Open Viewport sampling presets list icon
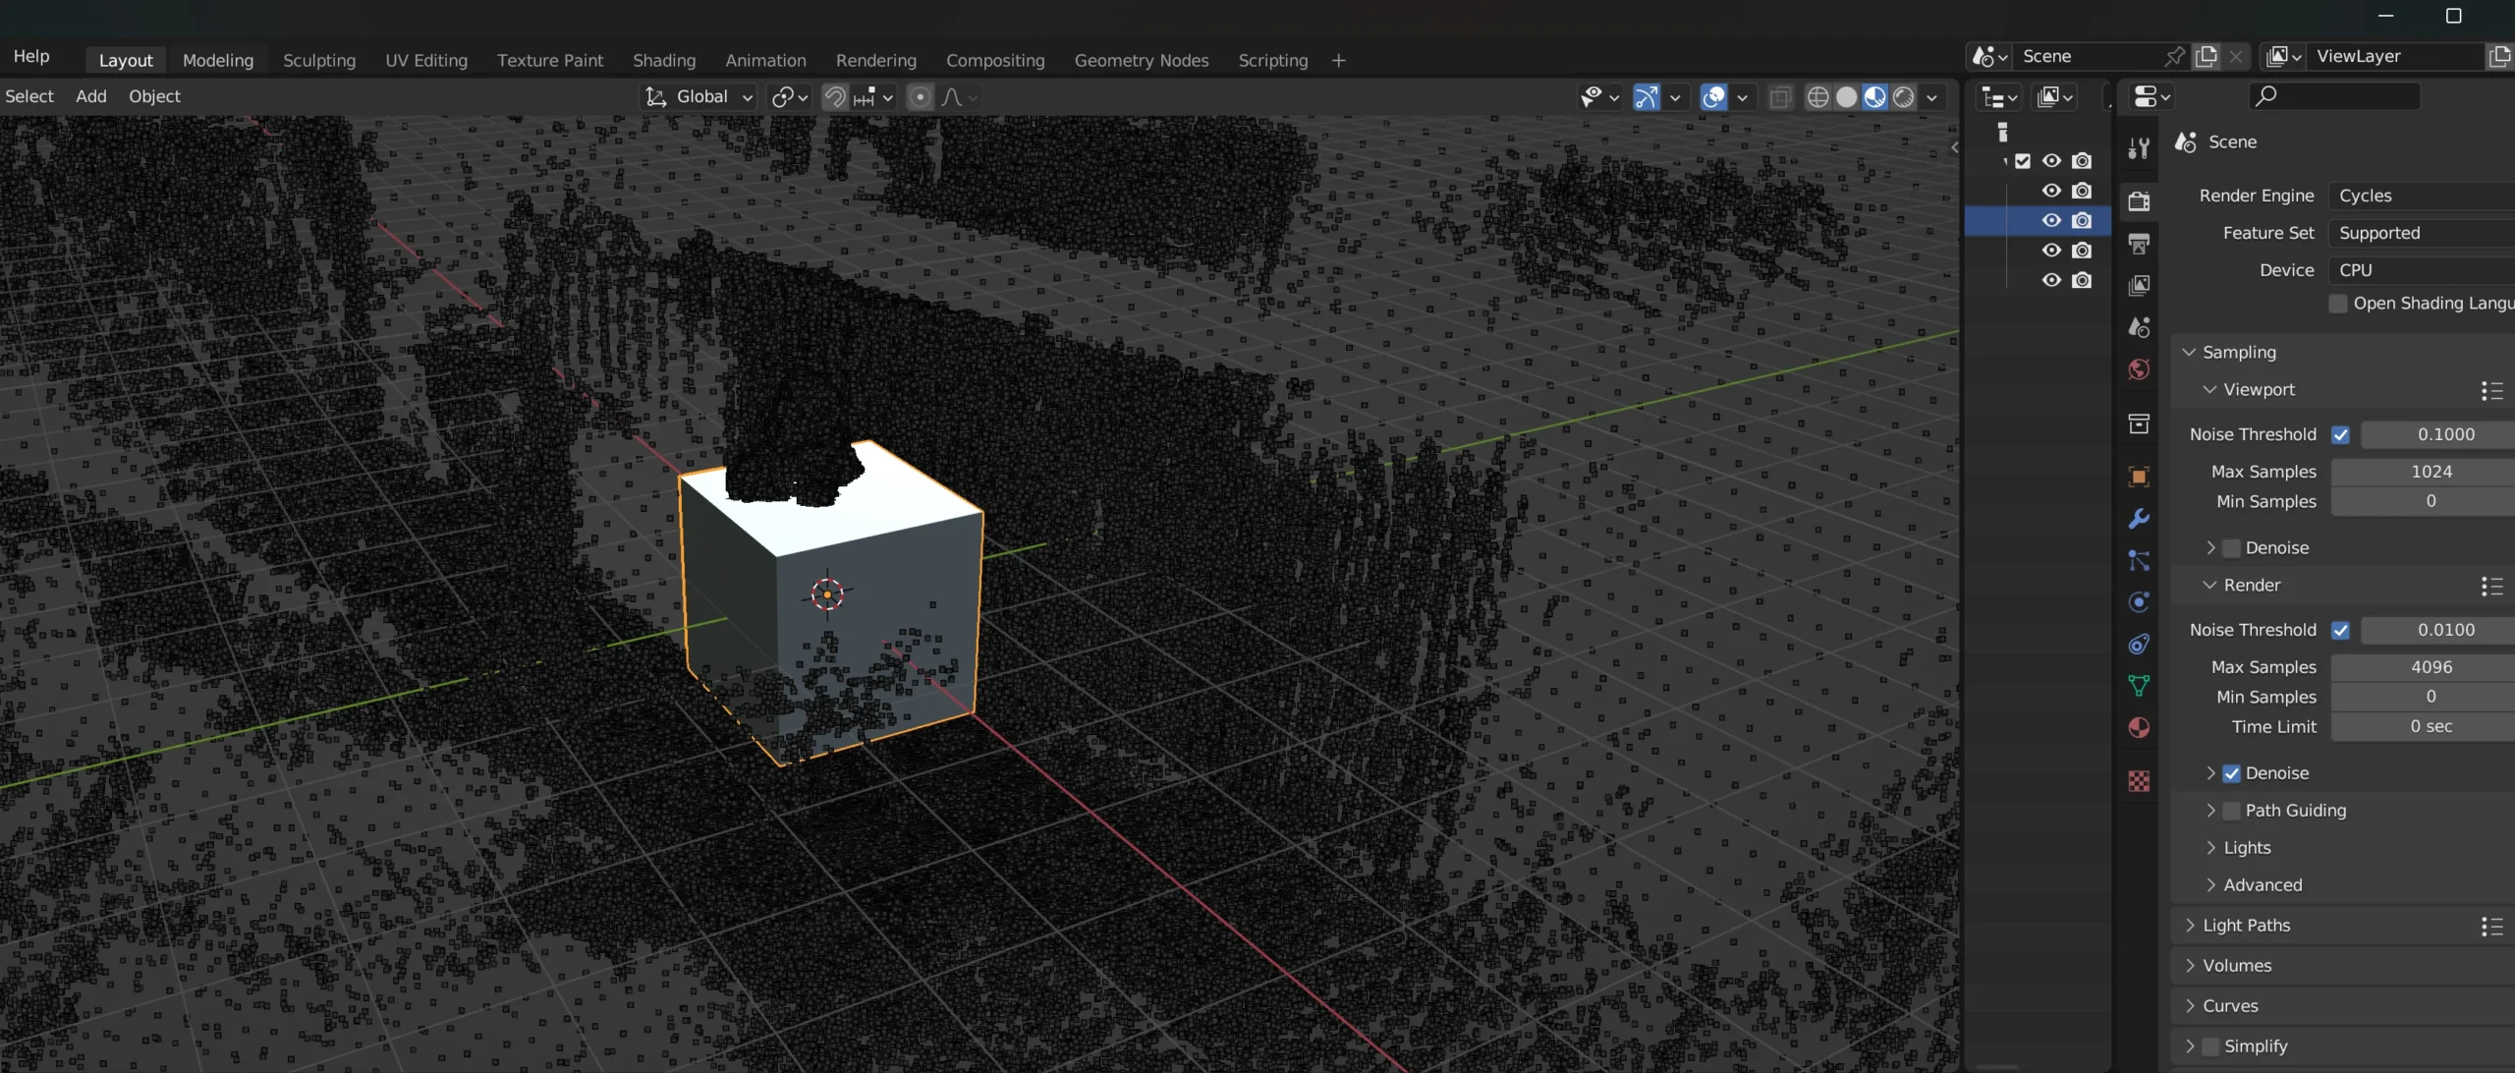Image resolution: width=2515 pixels, height=1073 pixels. pyautogui.click(x=2491, y=391)
